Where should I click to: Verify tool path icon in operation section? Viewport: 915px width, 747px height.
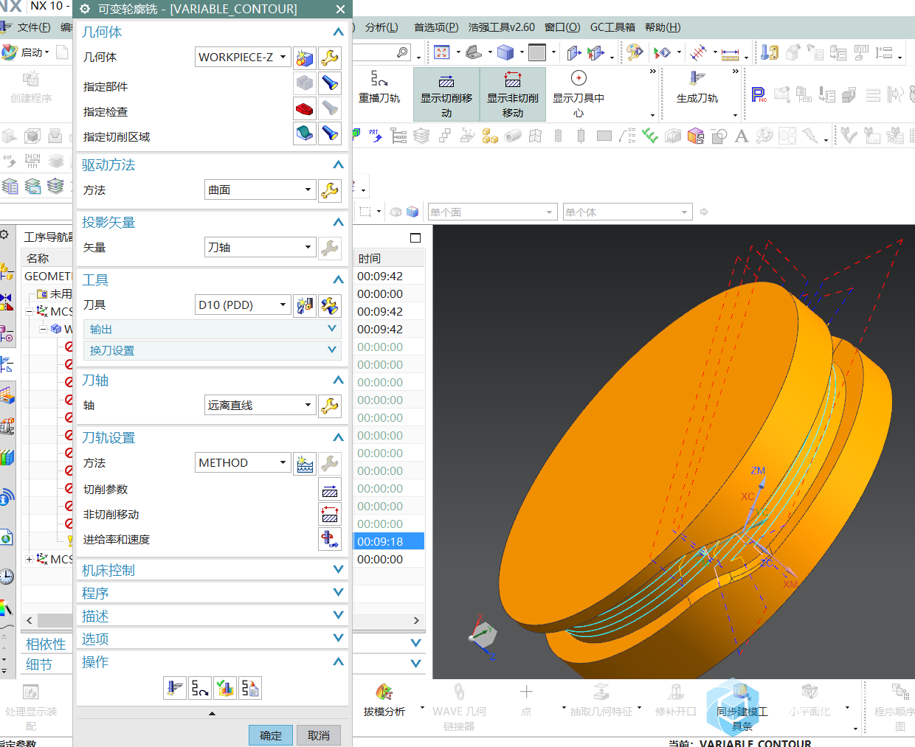click(x=225, y=688)
